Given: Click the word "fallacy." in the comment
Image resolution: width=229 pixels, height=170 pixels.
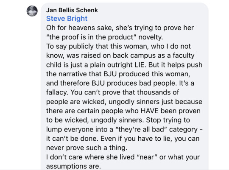Looking at the screenshot, I should tap(57, 92).
